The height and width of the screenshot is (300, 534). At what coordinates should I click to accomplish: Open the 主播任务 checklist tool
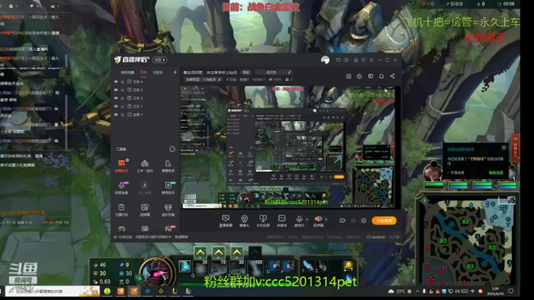pyautogui.click(x=121, y=209)
